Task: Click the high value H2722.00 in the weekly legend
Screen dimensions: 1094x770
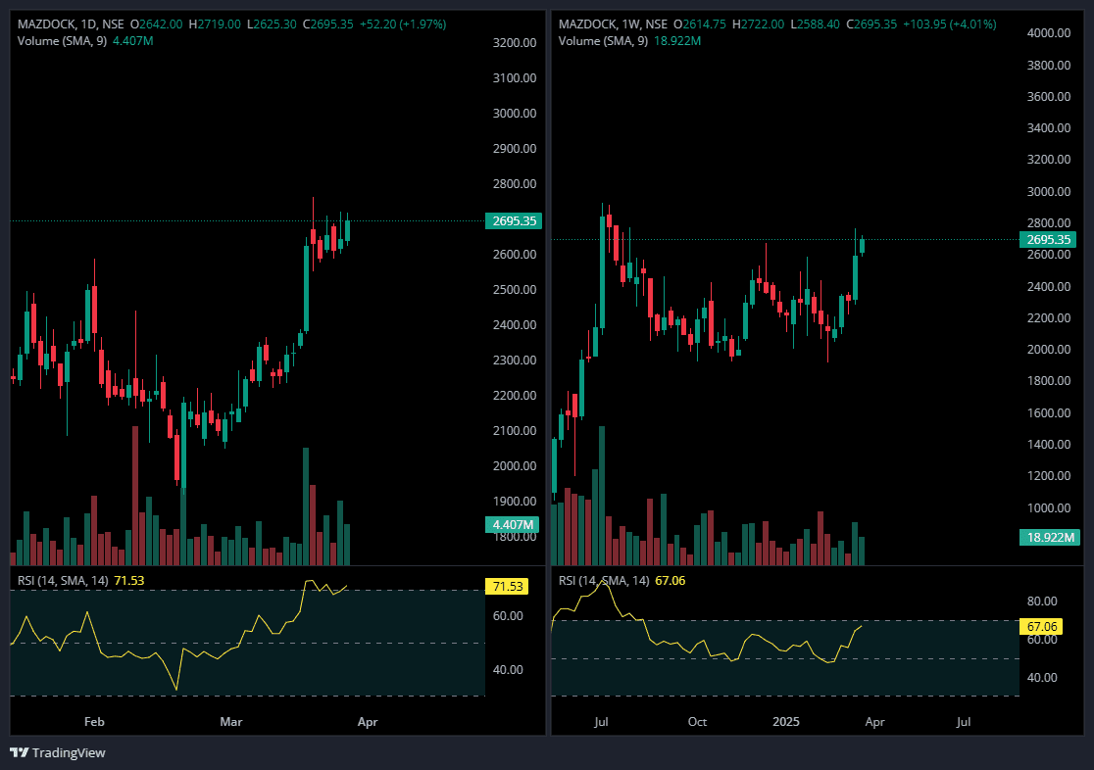Action: [x=759, y=24]
